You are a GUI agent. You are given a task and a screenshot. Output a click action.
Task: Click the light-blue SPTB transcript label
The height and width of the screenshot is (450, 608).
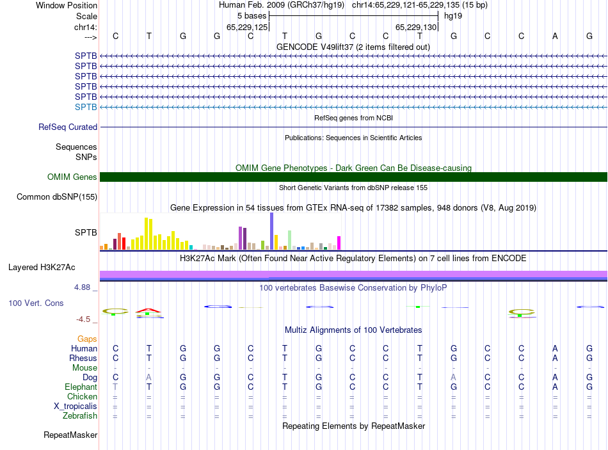[86, 107]
